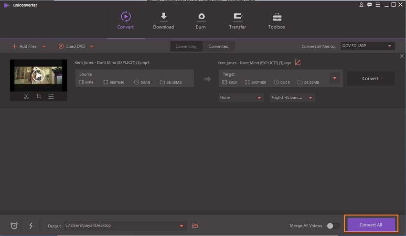
Task: Expand the Target format dropdown arrow
Action: point(334,78)
